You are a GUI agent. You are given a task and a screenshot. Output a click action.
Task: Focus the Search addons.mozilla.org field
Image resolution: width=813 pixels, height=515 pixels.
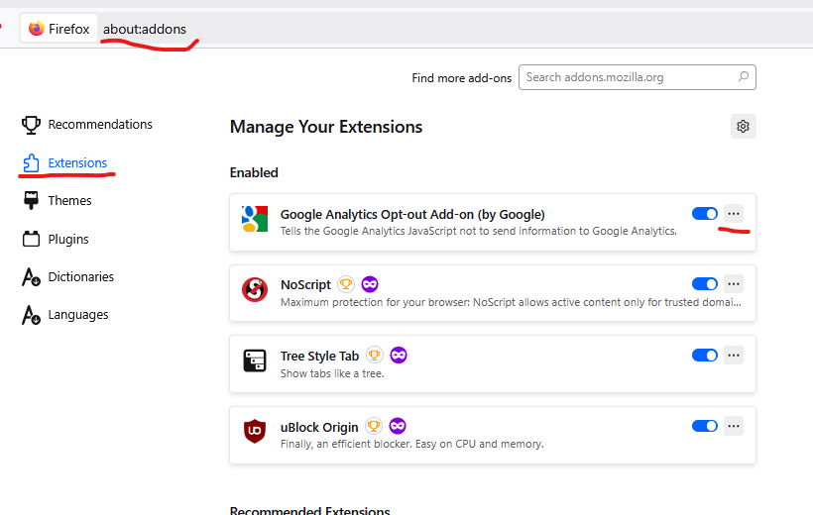point(638,77)
